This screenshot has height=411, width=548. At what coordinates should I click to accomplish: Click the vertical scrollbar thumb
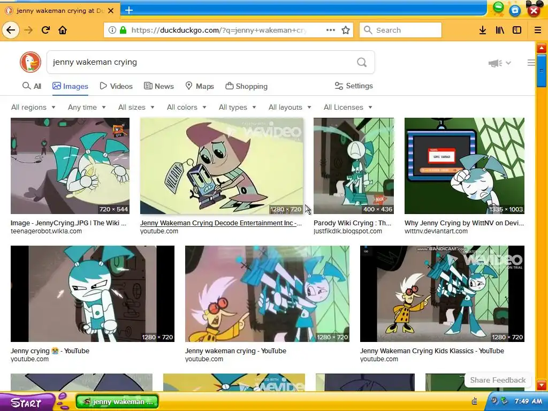point(542,71)
